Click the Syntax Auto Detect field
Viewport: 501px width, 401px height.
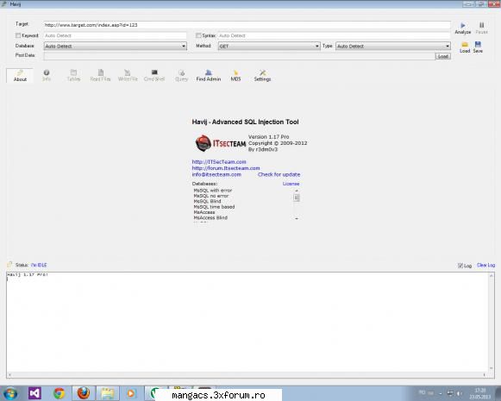coord(335,35)
